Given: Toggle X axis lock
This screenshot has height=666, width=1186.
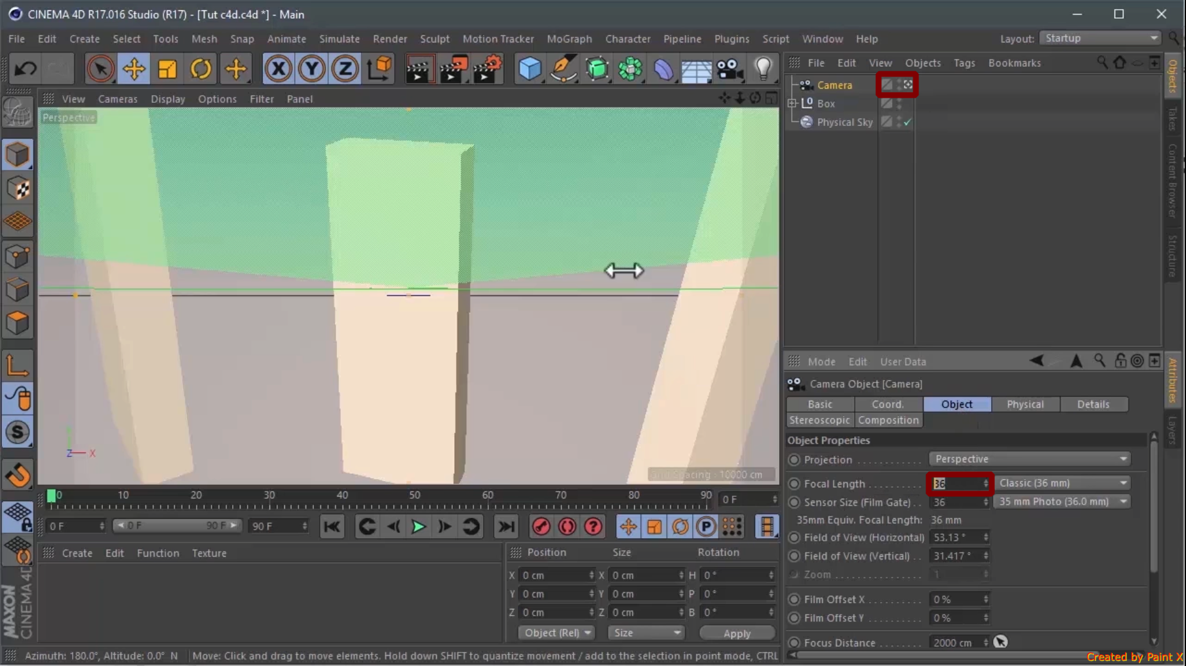Looking at the screenshot, I should coord(278,69).
